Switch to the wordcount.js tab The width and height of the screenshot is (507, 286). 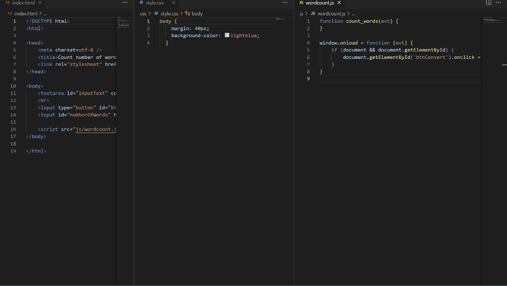pos(320,3)
